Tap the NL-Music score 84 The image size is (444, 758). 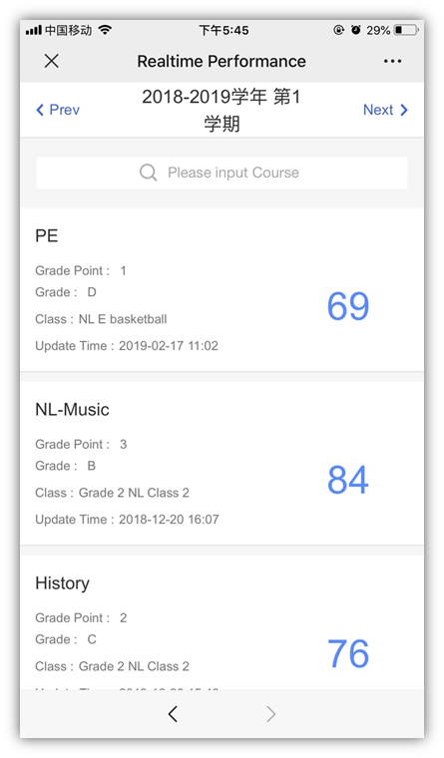point(348,480)
